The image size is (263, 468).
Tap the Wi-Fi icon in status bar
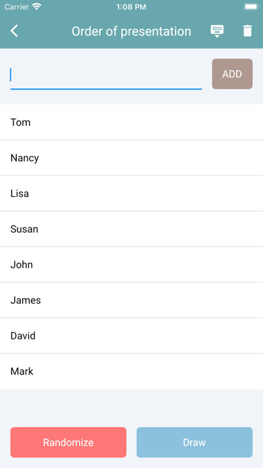[37, 7]
